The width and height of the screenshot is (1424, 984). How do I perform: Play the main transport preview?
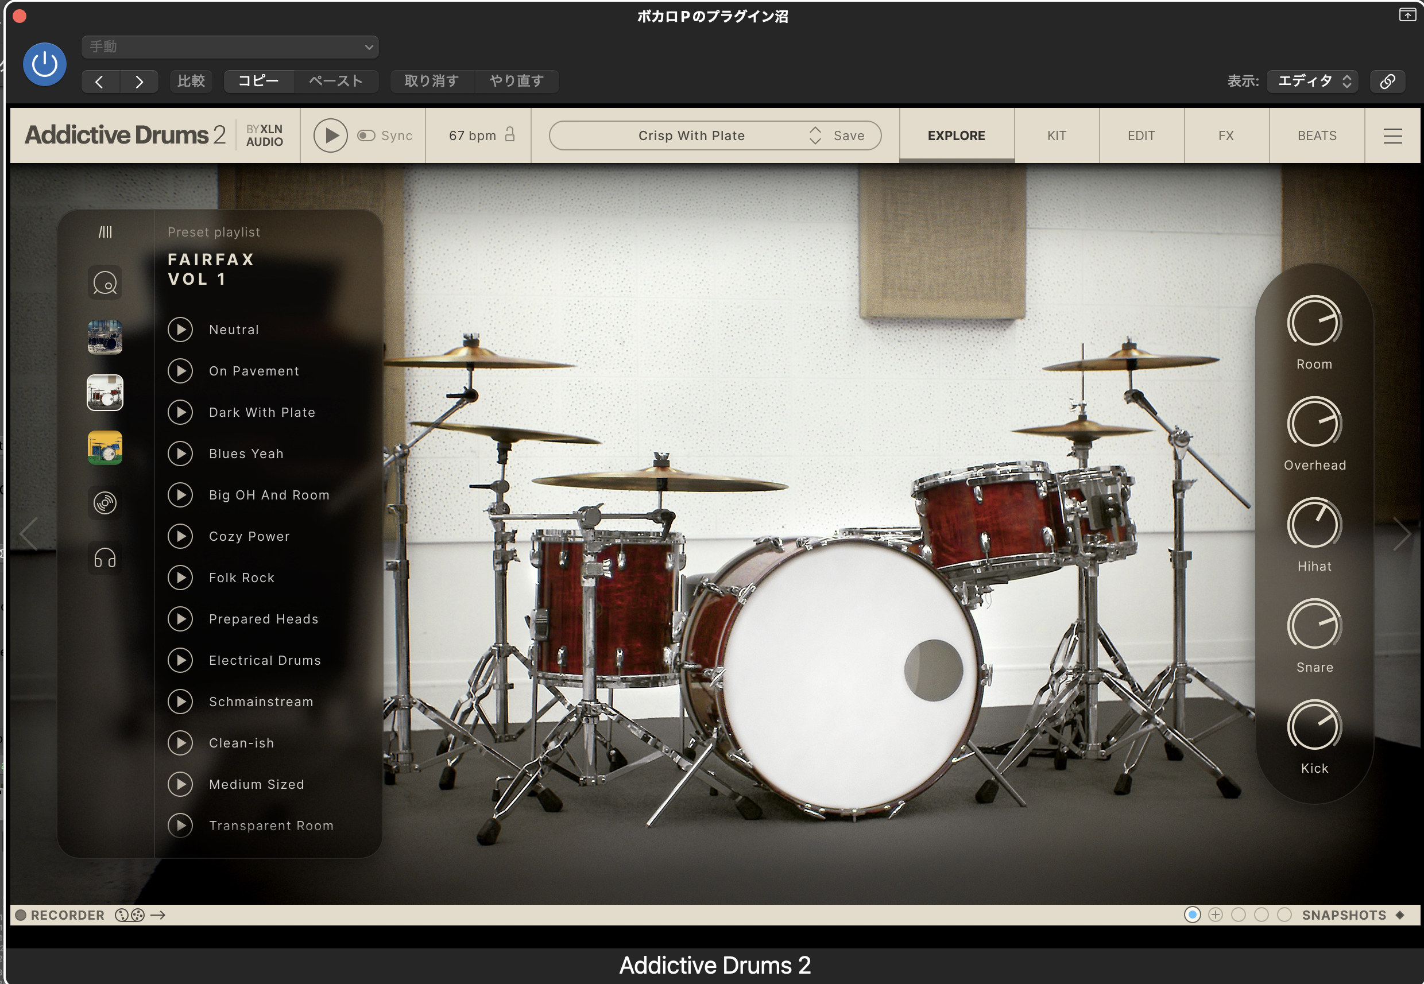(x=331, y=135)
